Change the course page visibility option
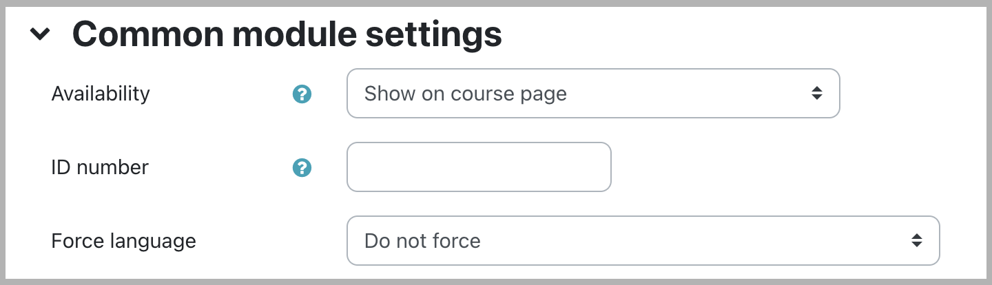Image resolution: width=992 pixels, height=285 pixels. pos(592,94)
